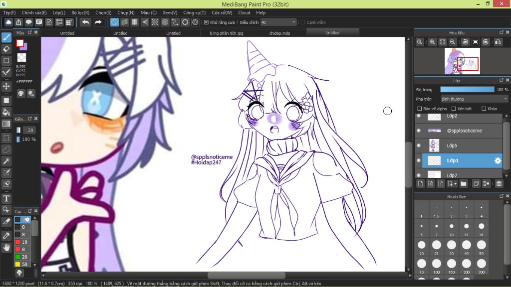Enable the circle snap guide
This screenshot has width=511, height=287.
165,22
